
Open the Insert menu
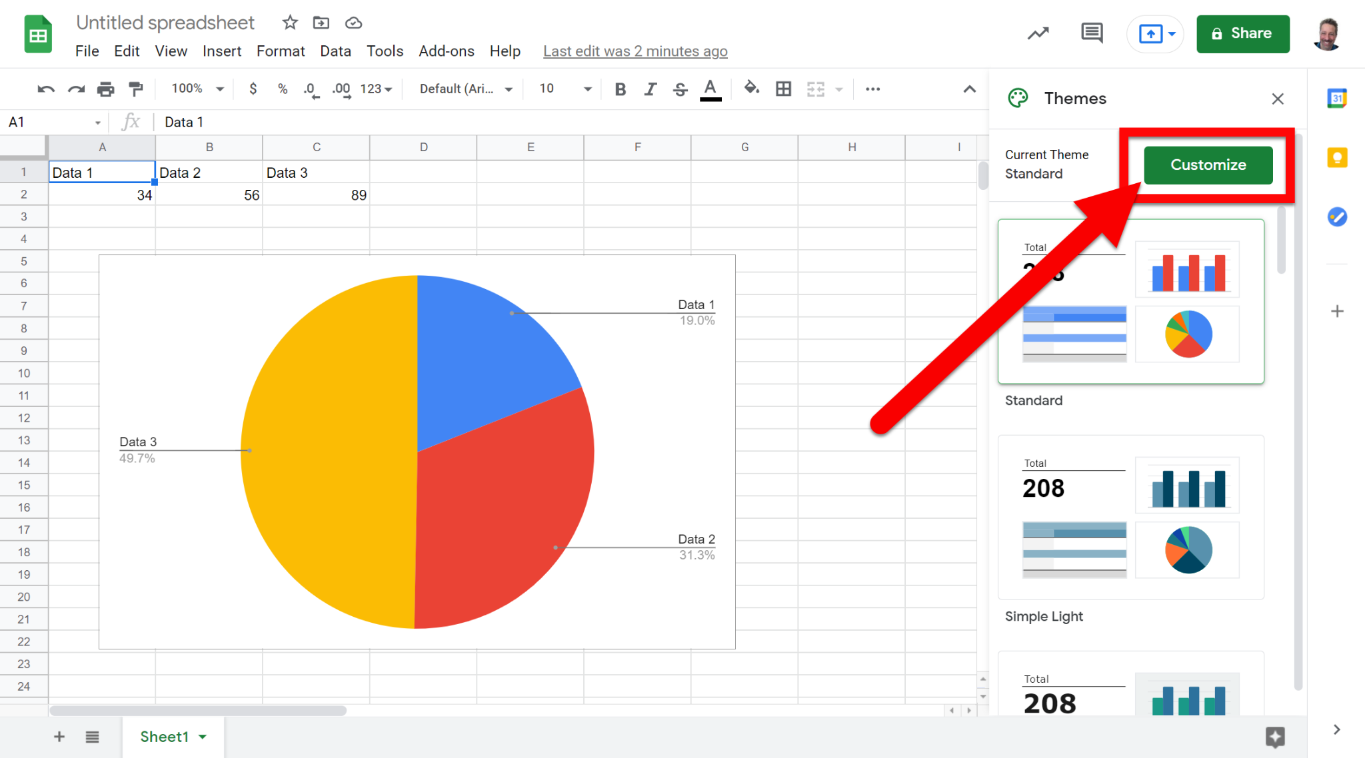tap(221, 51)
